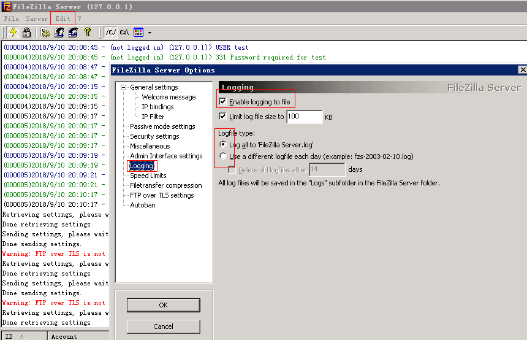Select Log all to 'FileZilla Server.log' option
527x340 pixels.
[x=223, y=144]
